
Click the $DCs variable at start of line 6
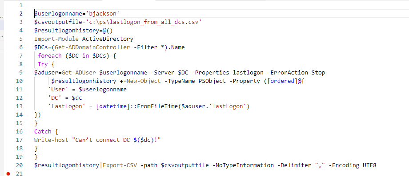41,47
